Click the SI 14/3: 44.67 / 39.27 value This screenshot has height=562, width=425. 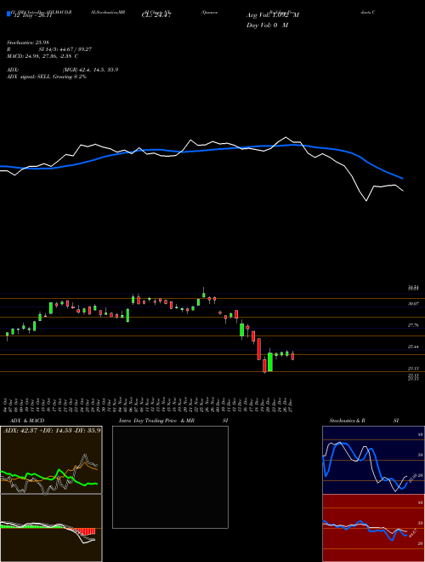pyautogui.click(x=65, y=49)
